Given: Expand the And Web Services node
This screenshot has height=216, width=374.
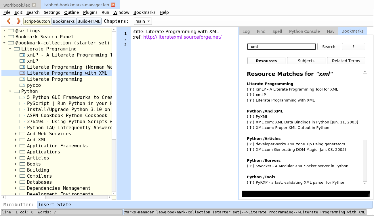Looking at the screenshot, I should tap(16, 134).
